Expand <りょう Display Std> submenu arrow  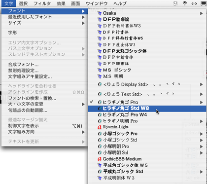click(x=202, y=84)
